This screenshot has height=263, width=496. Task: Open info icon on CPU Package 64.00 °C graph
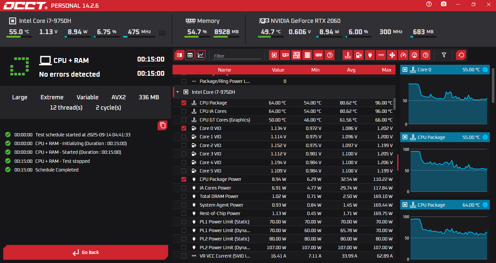pyautogui.click(x=485, y=205)
